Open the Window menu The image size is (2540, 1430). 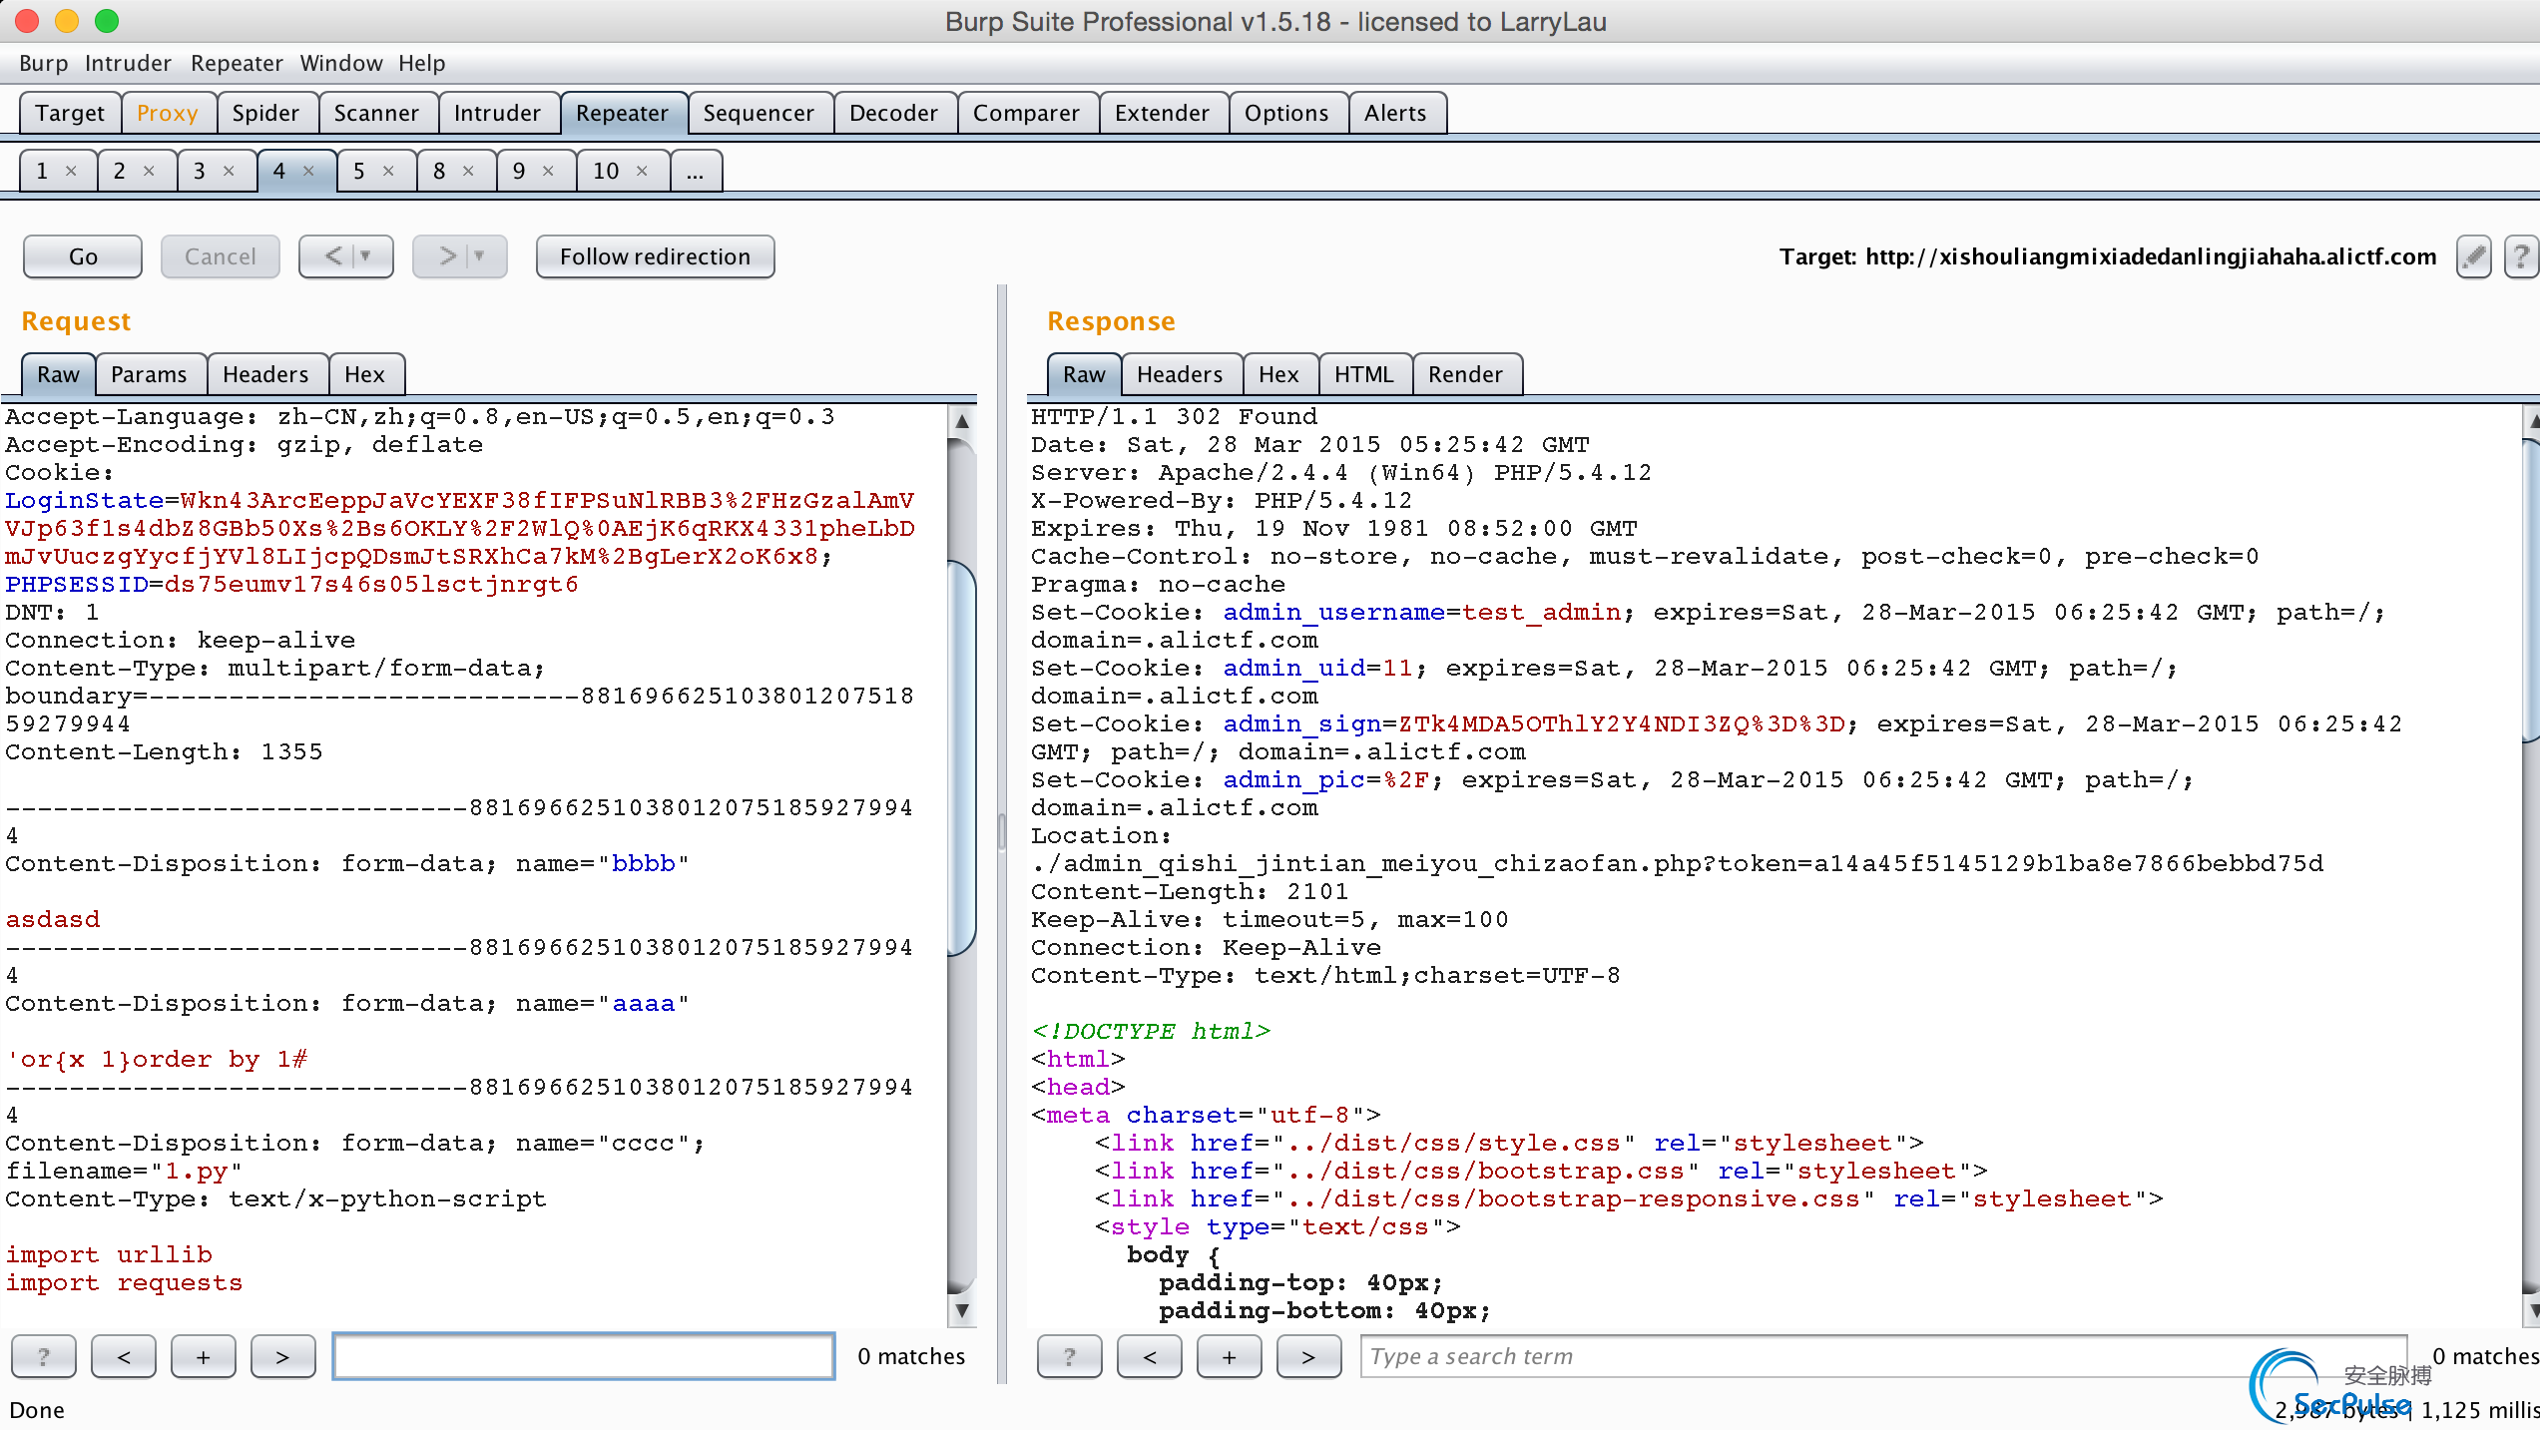(x=341, y=63)
